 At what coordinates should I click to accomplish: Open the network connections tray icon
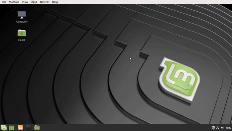click(x=217, y=128)
